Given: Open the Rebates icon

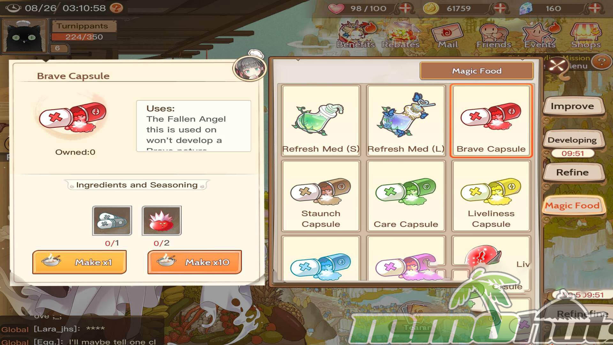Looking at the screenshot, I should pyautogui.click(x=401, y=35).
